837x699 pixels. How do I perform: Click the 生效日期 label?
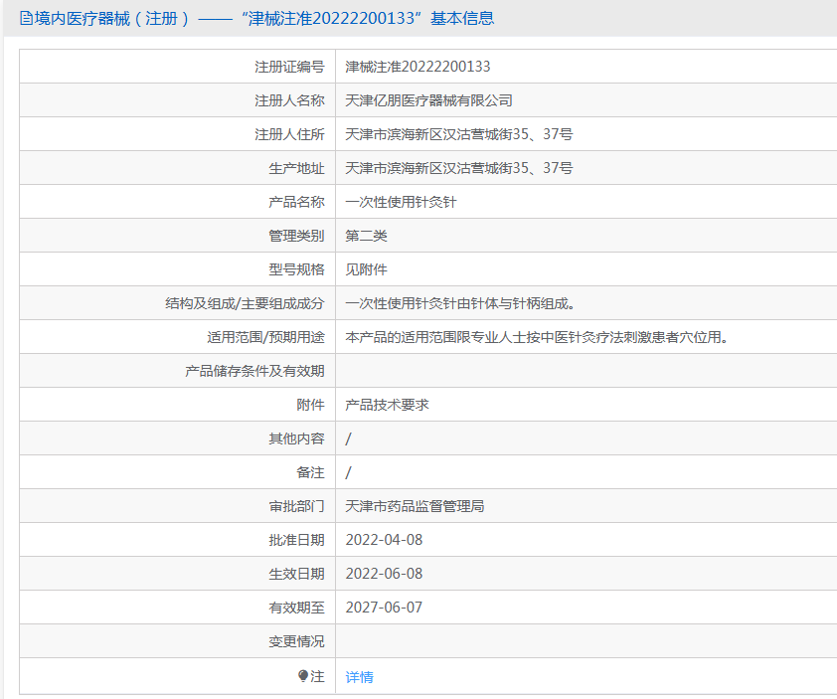[296, 574]
